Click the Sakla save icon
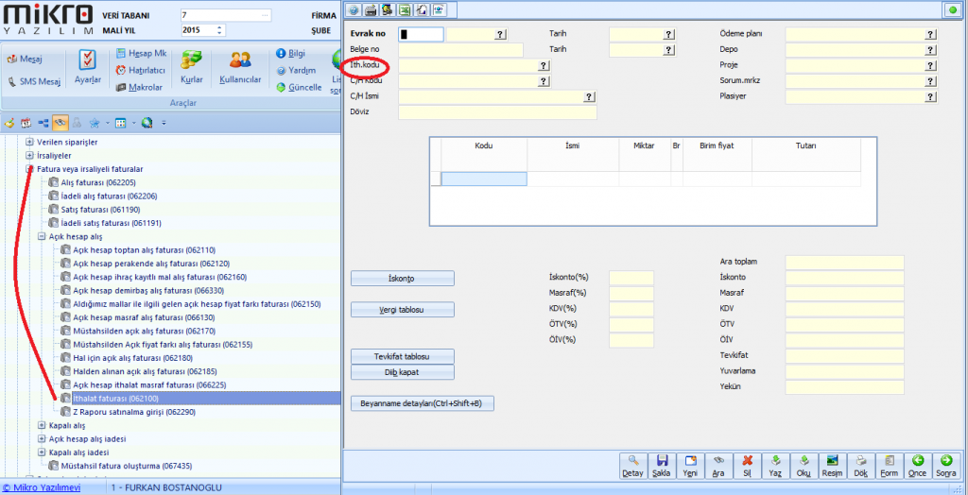This screenshot has height=495, width=968. tap(662, 465)
